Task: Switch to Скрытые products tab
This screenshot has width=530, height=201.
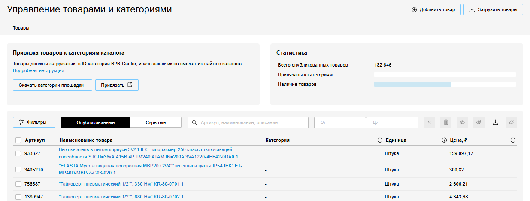Action: point(155,122)
